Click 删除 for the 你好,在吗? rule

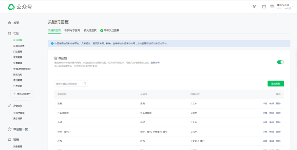tap(278, 132)
